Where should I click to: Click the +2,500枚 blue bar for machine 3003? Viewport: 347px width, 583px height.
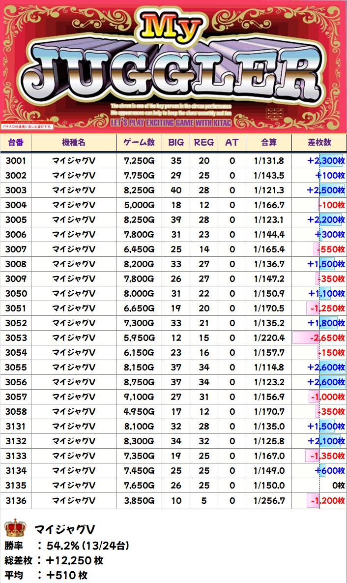326,190
